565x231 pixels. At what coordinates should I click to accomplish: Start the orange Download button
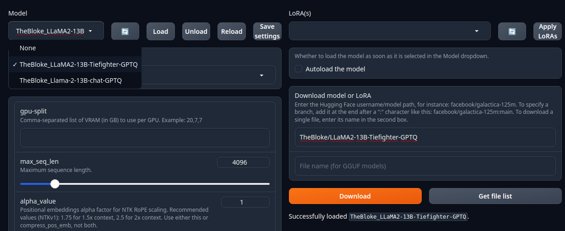[x=355, y=196]
